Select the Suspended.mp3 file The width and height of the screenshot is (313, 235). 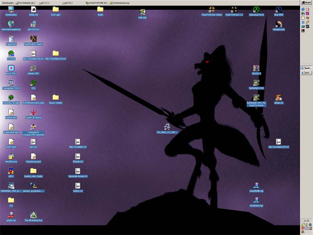coord(11,129)
